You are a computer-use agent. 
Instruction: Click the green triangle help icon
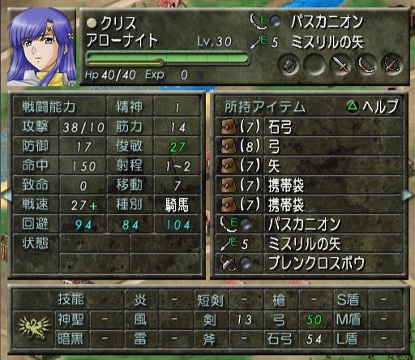coord(352,106)
